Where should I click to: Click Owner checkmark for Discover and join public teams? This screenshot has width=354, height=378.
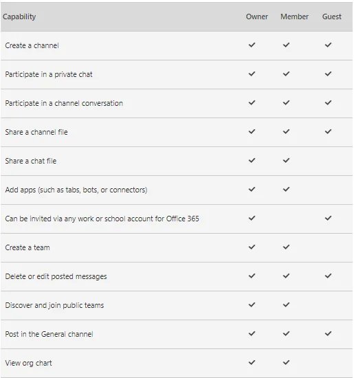pos(252,304)
